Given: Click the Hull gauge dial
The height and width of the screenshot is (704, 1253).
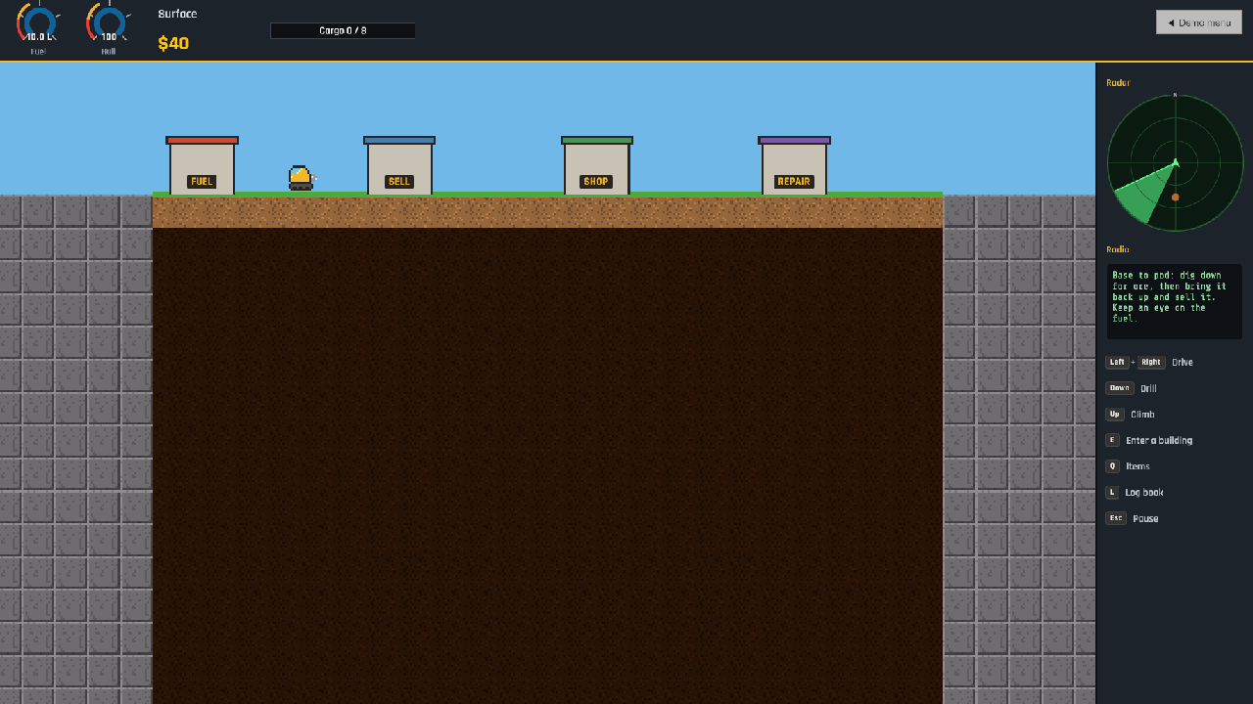Looking at the screenshot, I should pos(109,22).
